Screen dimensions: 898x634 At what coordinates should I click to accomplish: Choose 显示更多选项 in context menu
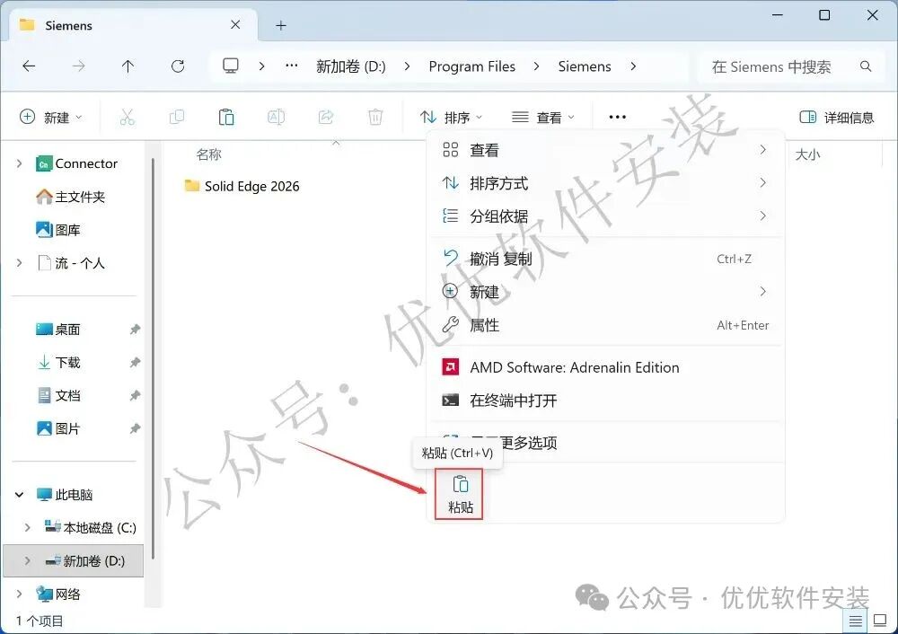click(x=605, y=443)
